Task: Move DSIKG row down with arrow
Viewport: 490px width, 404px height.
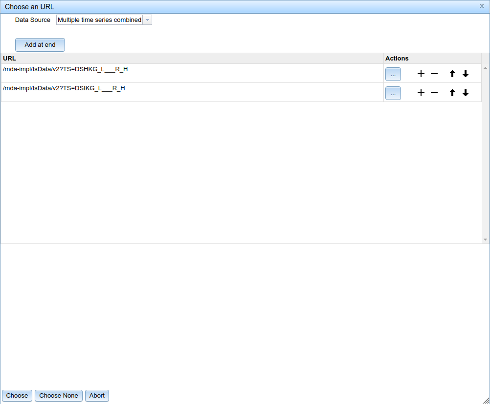Action: [466, 93]
